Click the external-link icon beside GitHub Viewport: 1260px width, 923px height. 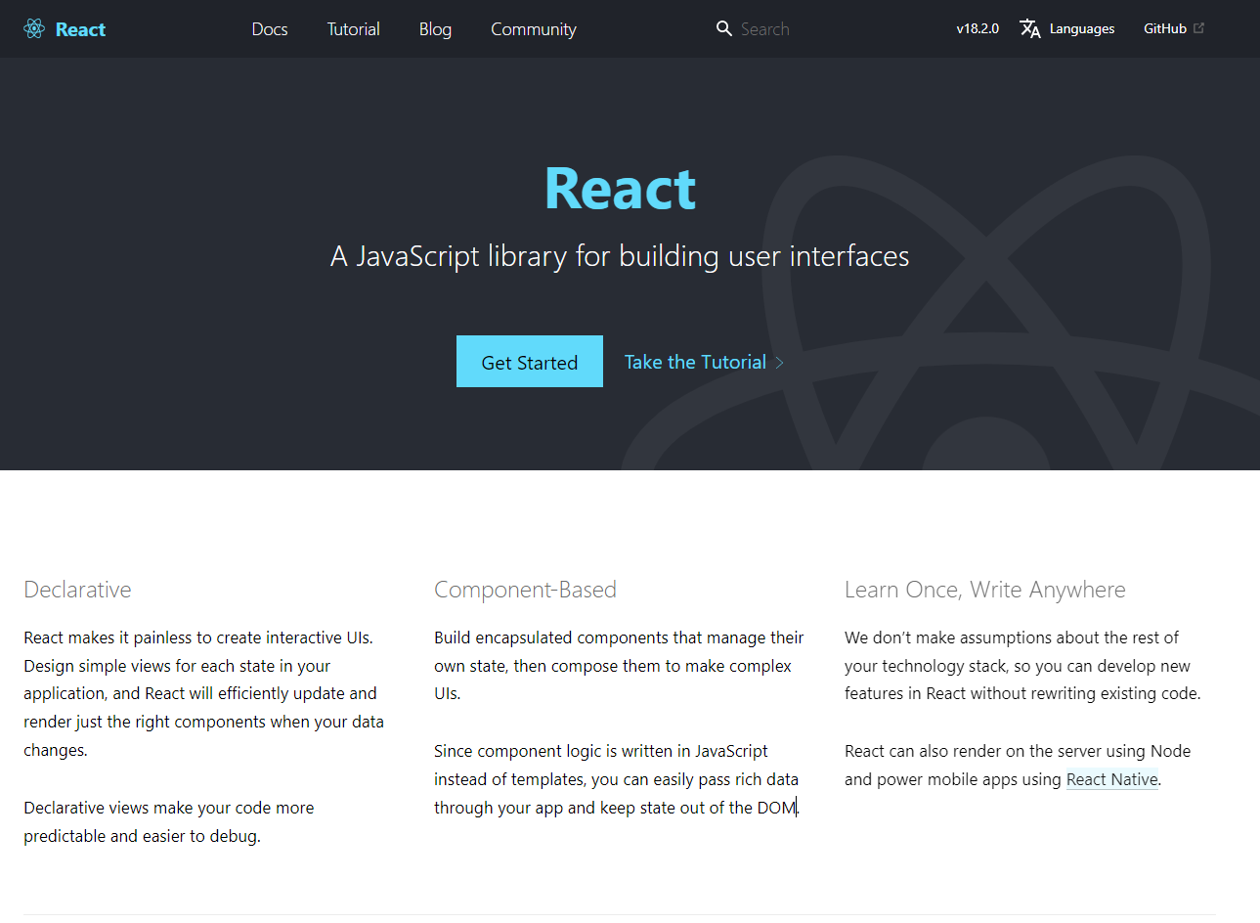(x=1199, y=27)
